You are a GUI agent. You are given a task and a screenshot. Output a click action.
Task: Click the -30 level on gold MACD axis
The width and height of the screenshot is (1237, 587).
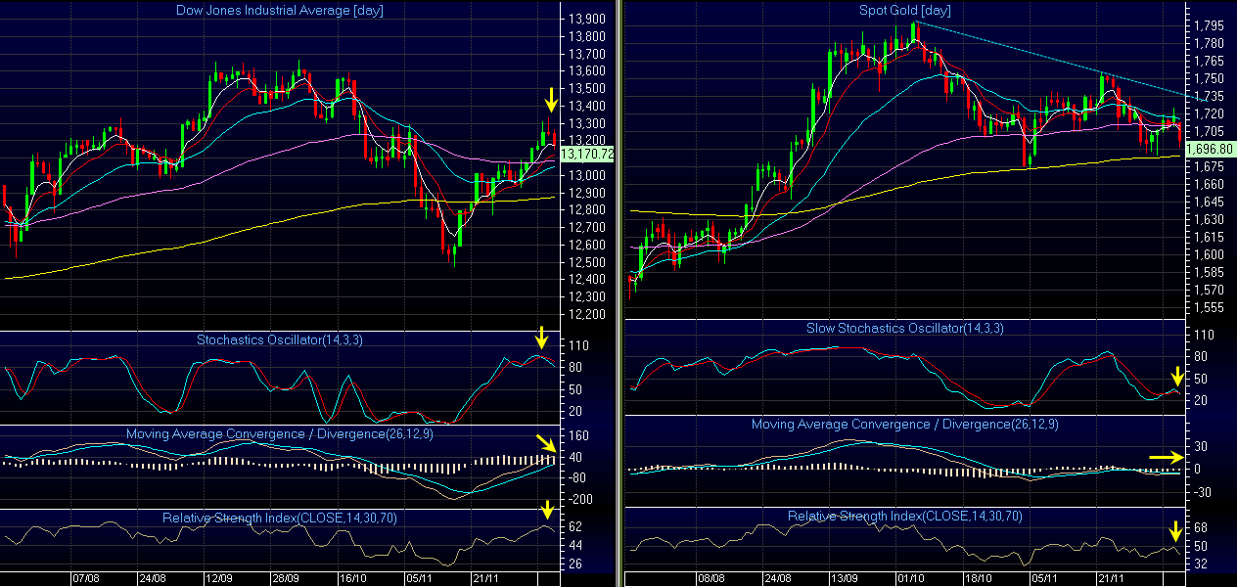[1202, 491]
